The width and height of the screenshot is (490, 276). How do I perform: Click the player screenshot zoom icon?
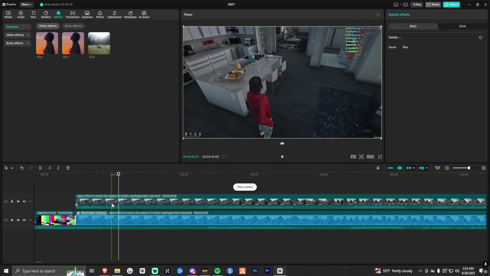click(361, 157)
